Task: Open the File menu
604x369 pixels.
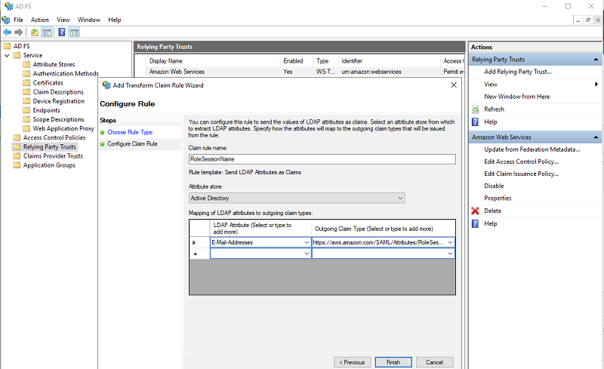Action: click(18, 20)
